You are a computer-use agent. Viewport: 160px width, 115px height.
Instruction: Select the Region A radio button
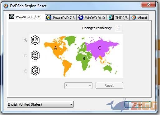[x=26, y=40]
